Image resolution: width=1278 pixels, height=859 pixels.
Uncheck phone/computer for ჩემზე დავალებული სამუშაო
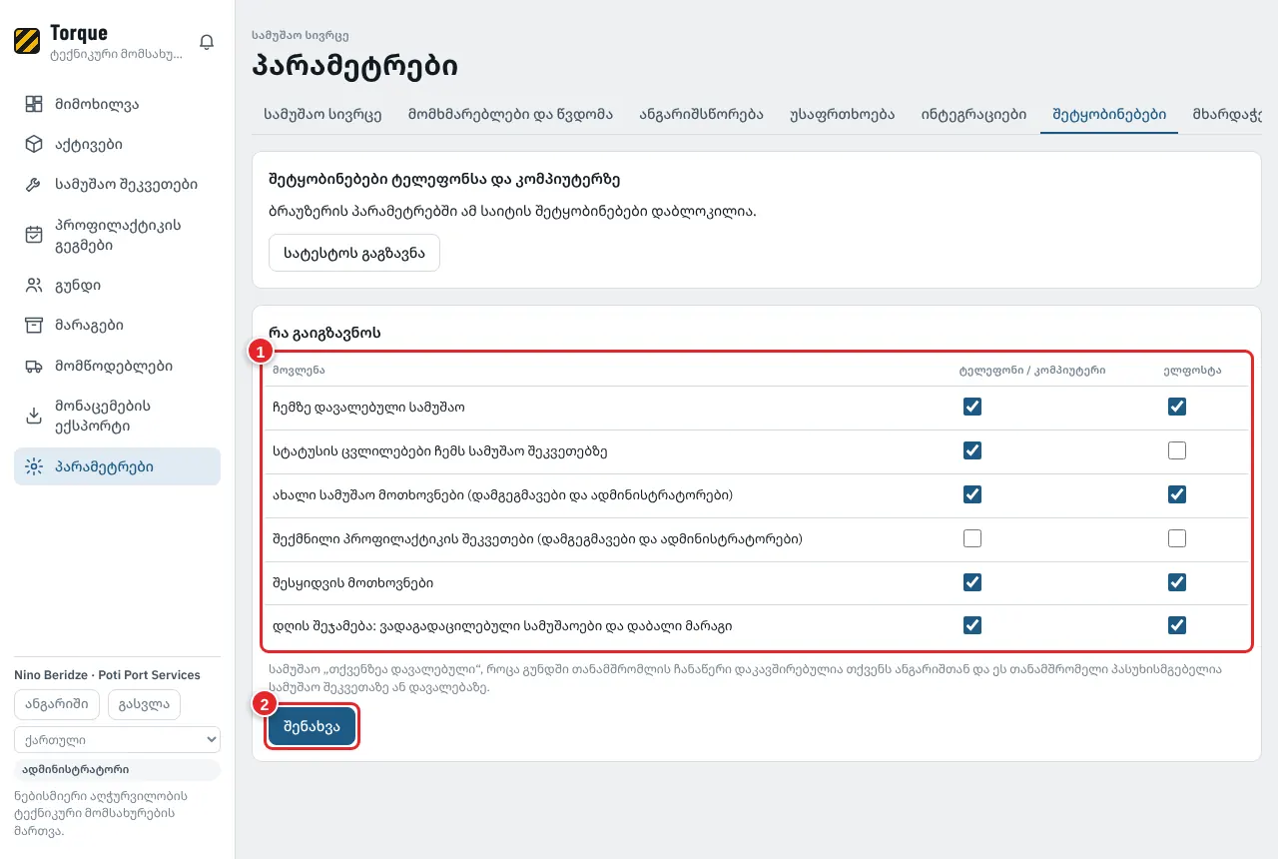coord(972,407)
